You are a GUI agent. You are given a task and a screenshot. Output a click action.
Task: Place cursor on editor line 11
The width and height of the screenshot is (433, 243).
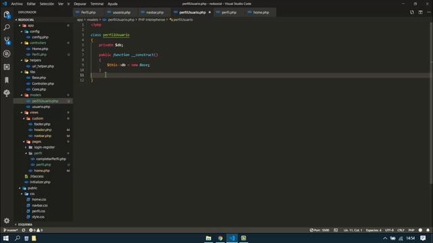(260, 75)
